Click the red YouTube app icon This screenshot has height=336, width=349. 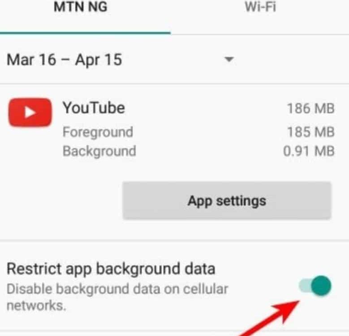pos(30,112)
